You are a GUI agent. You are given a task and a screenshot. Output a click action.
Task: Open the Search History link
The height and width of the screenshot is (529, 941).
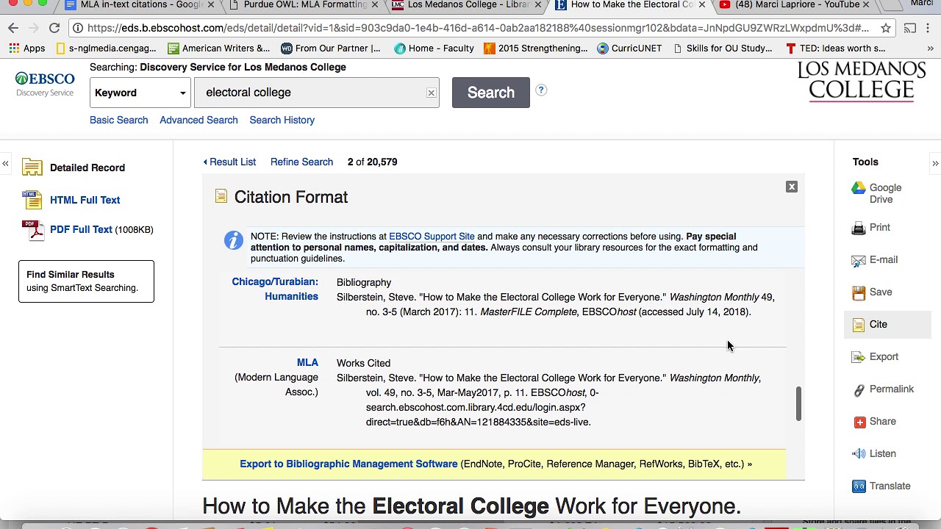282,120
